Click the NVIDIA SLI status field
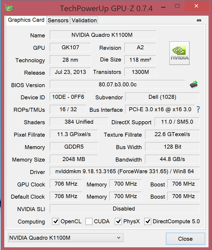 (124, 209)
